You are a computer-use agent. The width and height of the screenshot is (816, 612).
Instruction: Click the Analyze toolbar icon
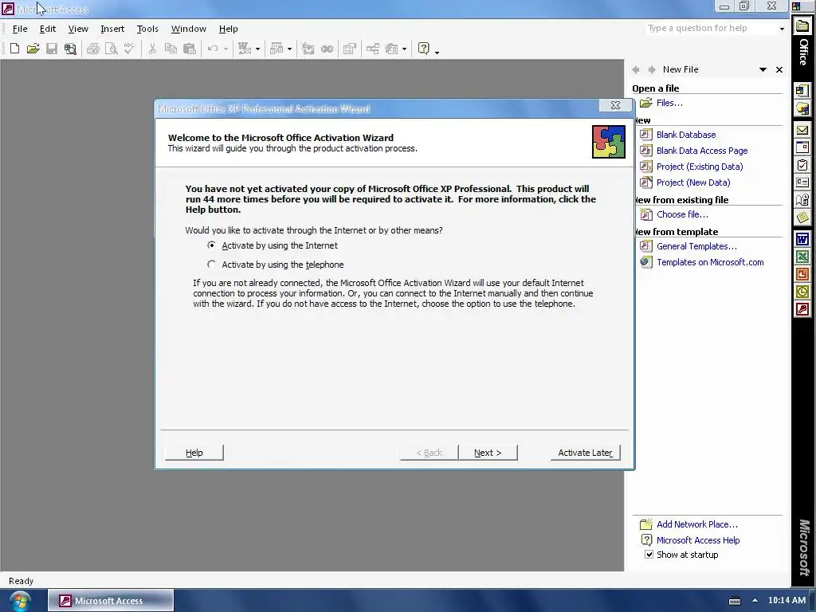[x=277, y=49]
